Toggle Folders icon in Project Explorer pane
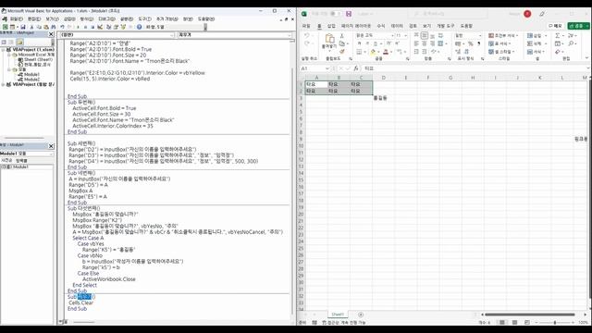 point(19,42)
